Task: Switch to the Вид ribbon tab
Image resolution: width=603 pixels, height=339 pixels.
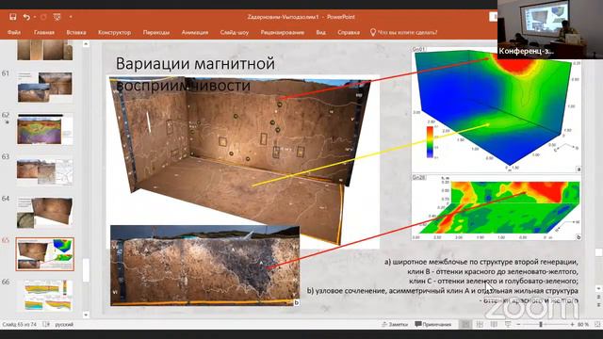Action: coord(320,33)
